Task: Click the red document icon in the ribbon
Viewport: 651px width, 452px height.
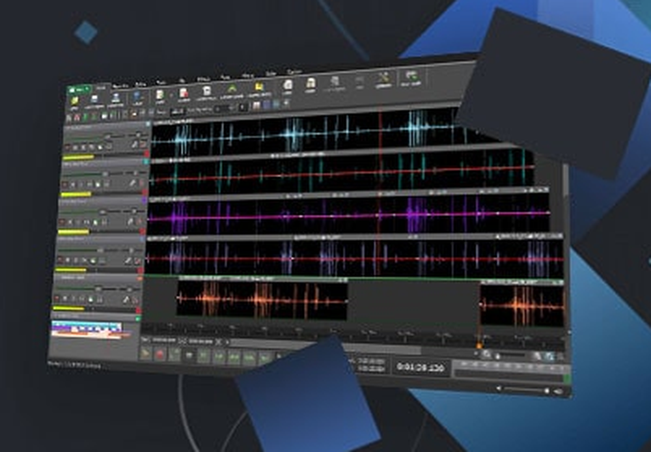Action: pyautogui.click(x=184, y=94)
